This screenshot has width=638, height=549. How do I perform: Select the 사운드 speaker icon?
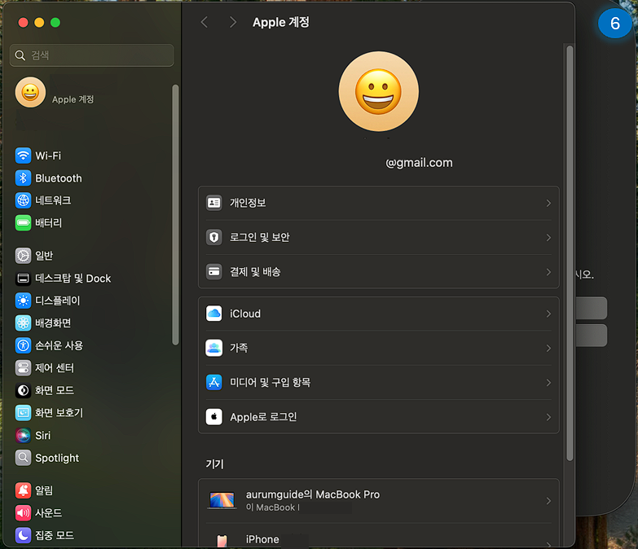point(23,513)
